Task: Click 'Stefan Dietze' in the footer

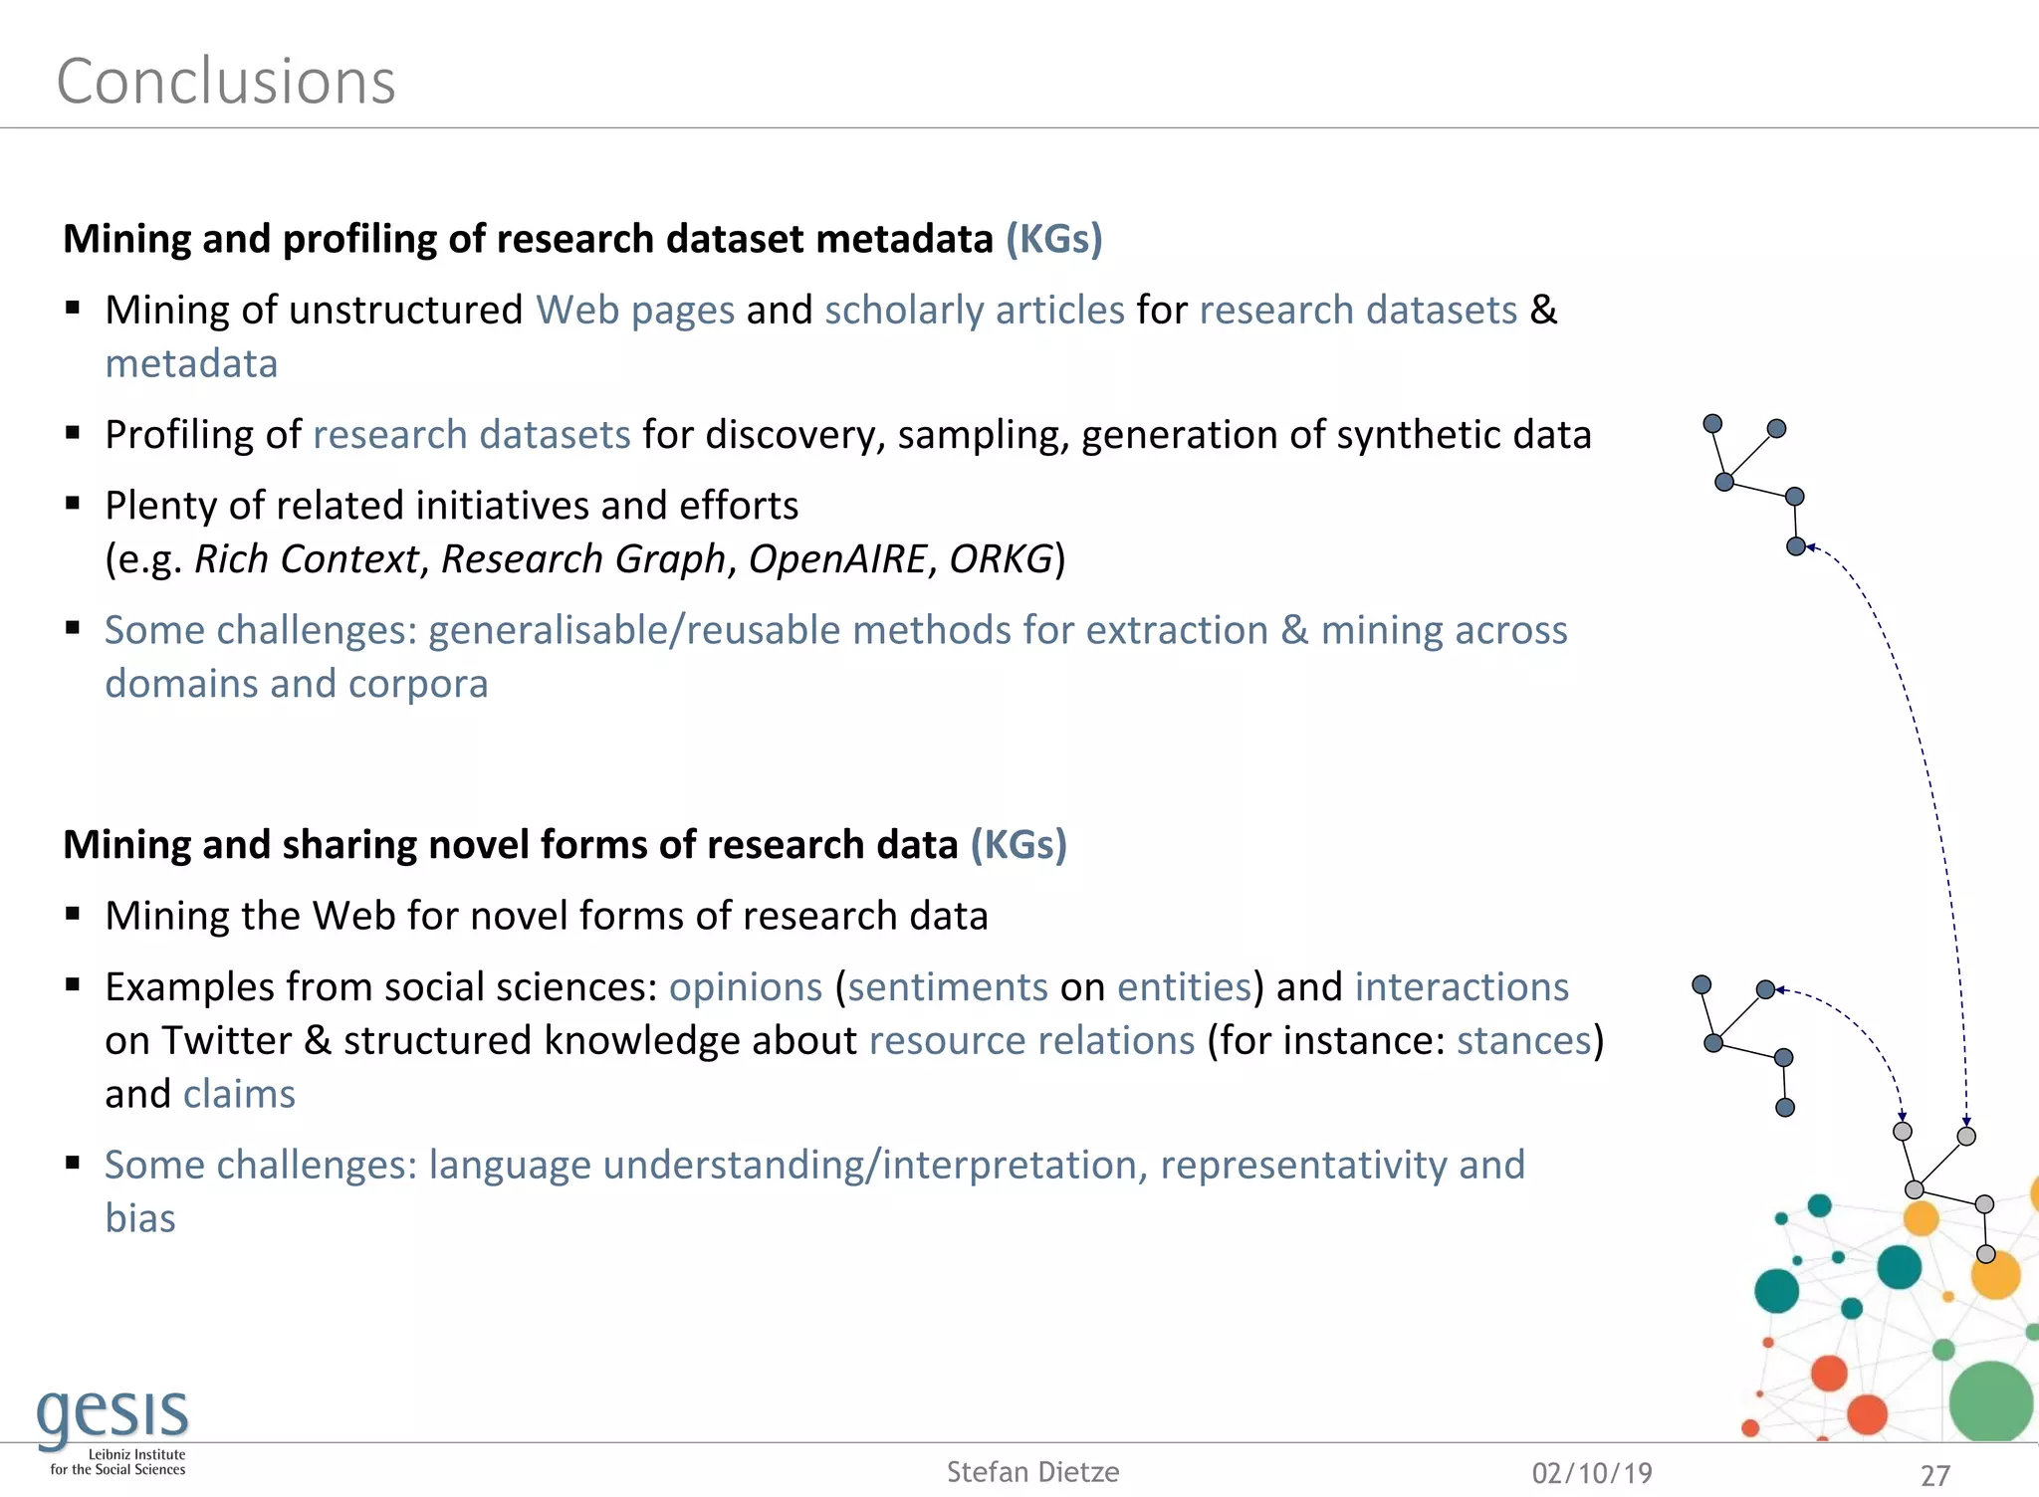Action: coord(1032,1472)
